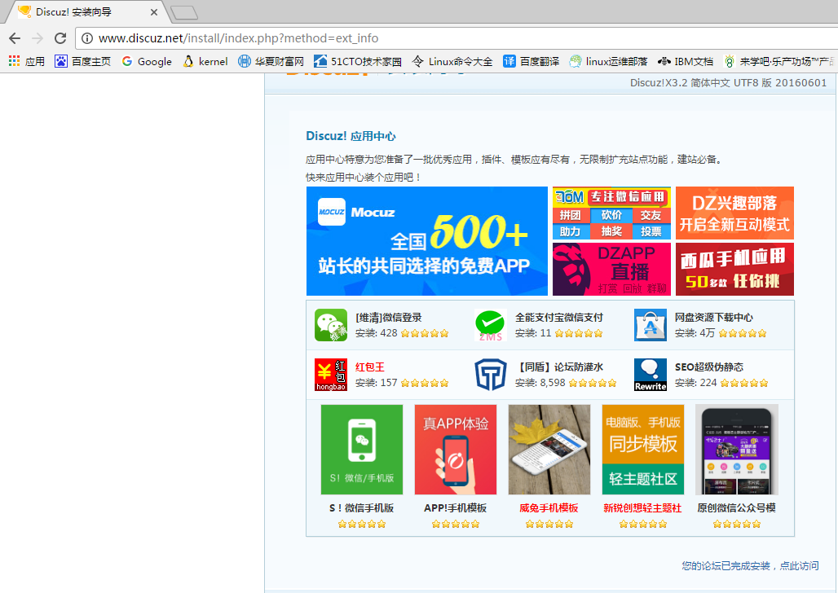This screenshot has height=593, width=838.
Task: Open the S！微信手机版 template link
Action: (362, 508)
